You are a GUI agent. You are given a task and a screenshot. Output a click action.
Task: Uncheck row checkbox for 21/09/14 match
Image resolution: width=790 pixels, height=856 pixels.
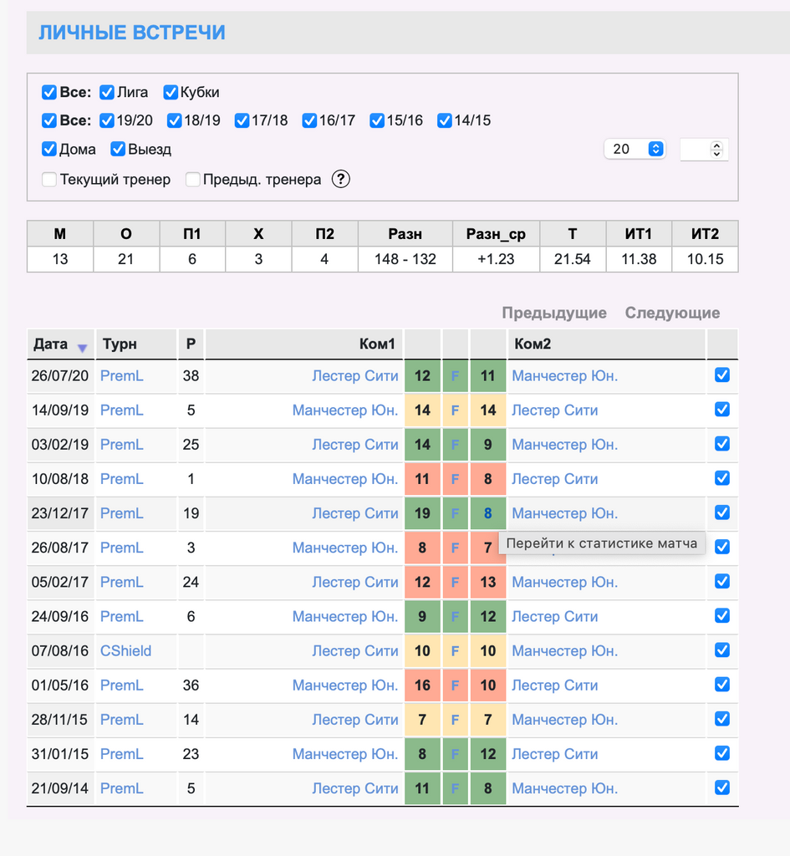[722, 787]
